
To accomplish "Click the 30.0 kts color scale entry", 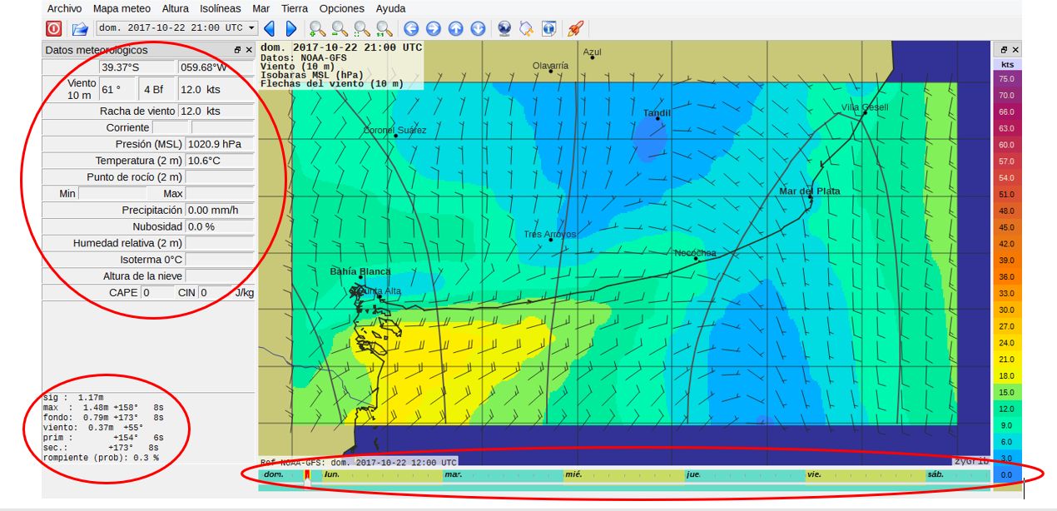I will pos(1006,310).
